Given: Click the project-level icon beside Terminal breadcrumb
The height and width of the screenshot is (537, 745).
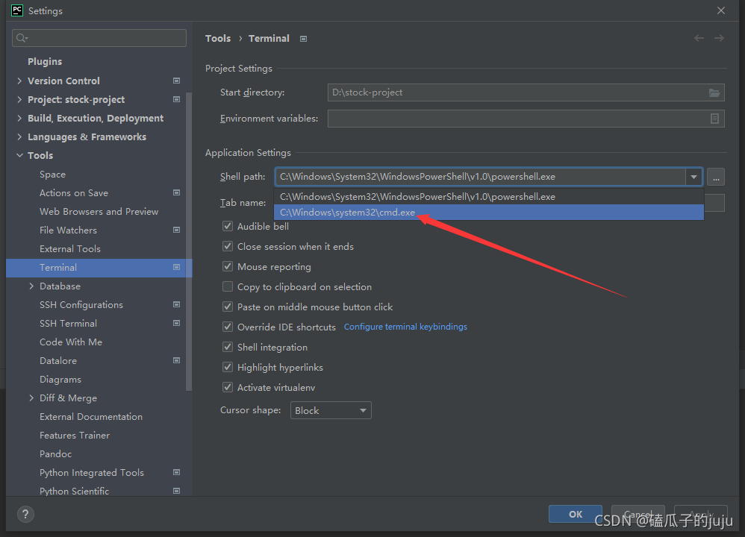Looking at the screenshot, I should tap(304, 39).
